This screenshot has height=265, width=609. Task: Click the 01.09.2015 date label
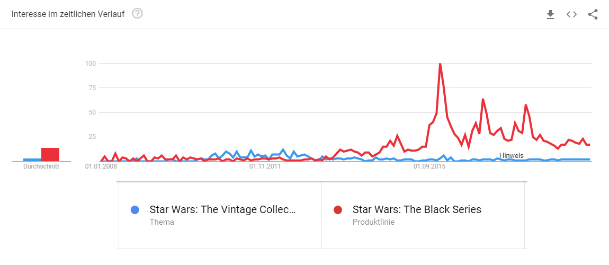click(429, 166)
